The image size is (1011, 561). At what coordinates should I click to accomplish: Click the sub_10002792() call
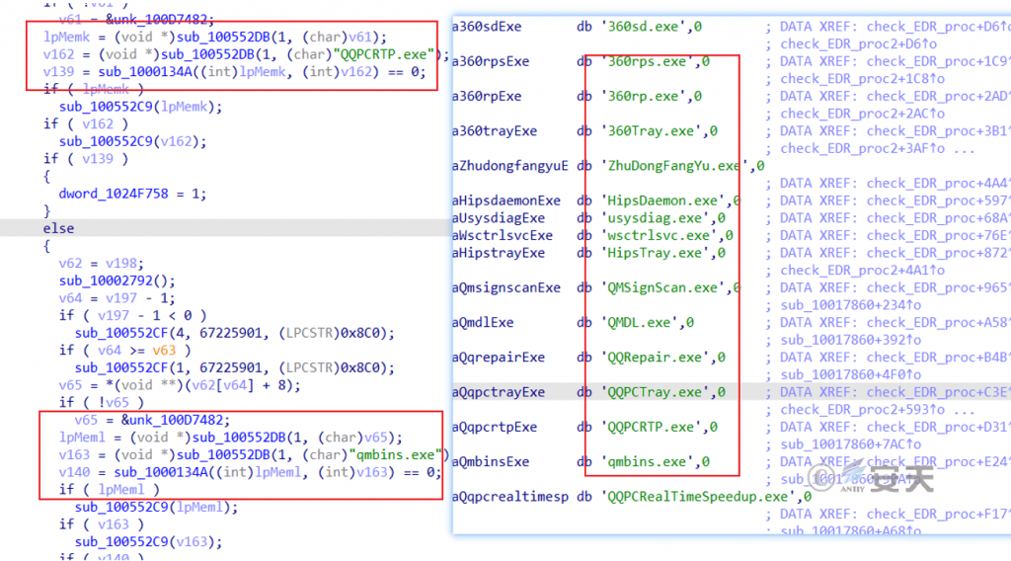point(117,280)
